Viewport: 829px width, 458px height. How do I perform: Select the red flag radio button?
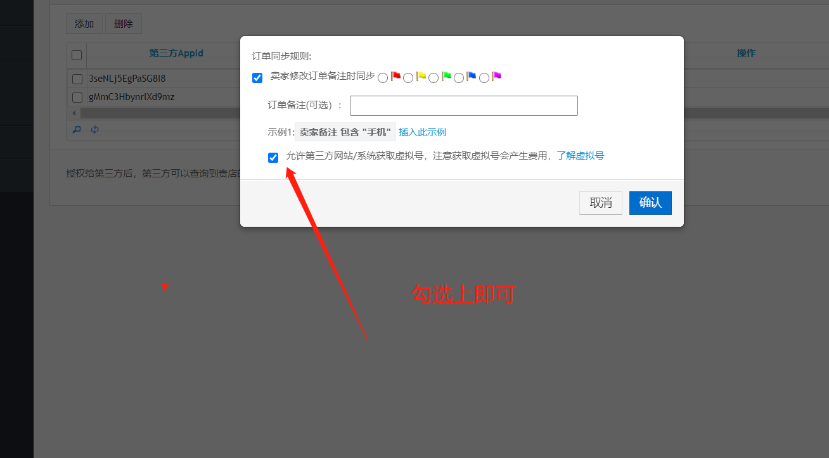pos(383,78)
